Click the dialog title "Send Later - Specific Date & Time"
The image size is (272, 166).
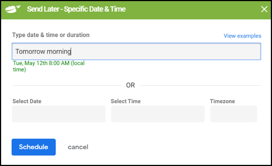tap(76, 9)
